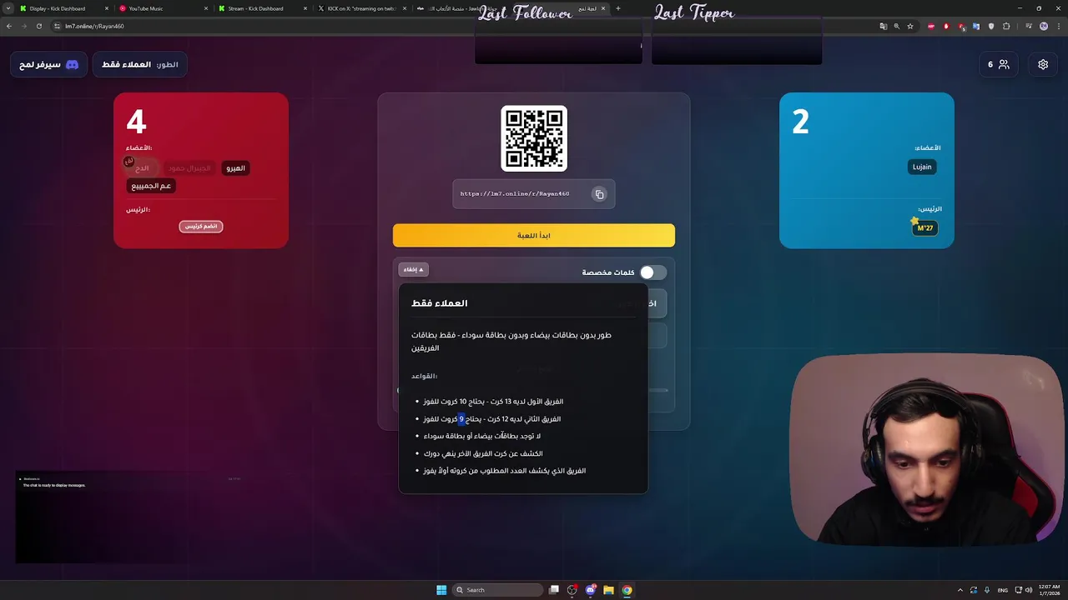Open the shield extension icon
Viewport: 1068px width, 600px height.
click(x=991, y=26)
